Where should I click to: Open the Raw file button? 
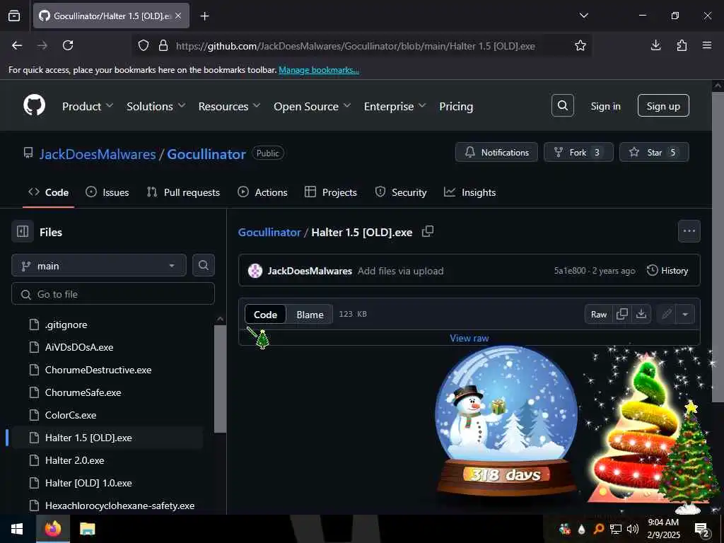click(598, 315)
